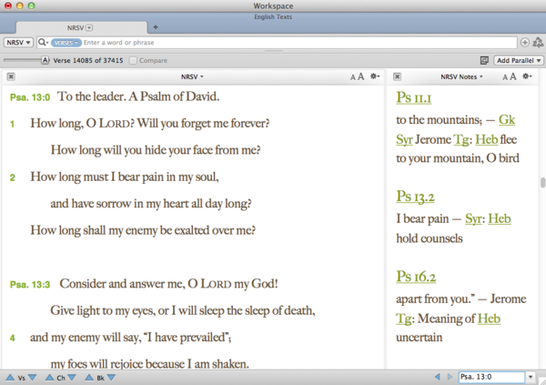The image size is (546, 385).
Task: Go to previous chapter with Ch up arrow
Action: (x=50, y=378)
